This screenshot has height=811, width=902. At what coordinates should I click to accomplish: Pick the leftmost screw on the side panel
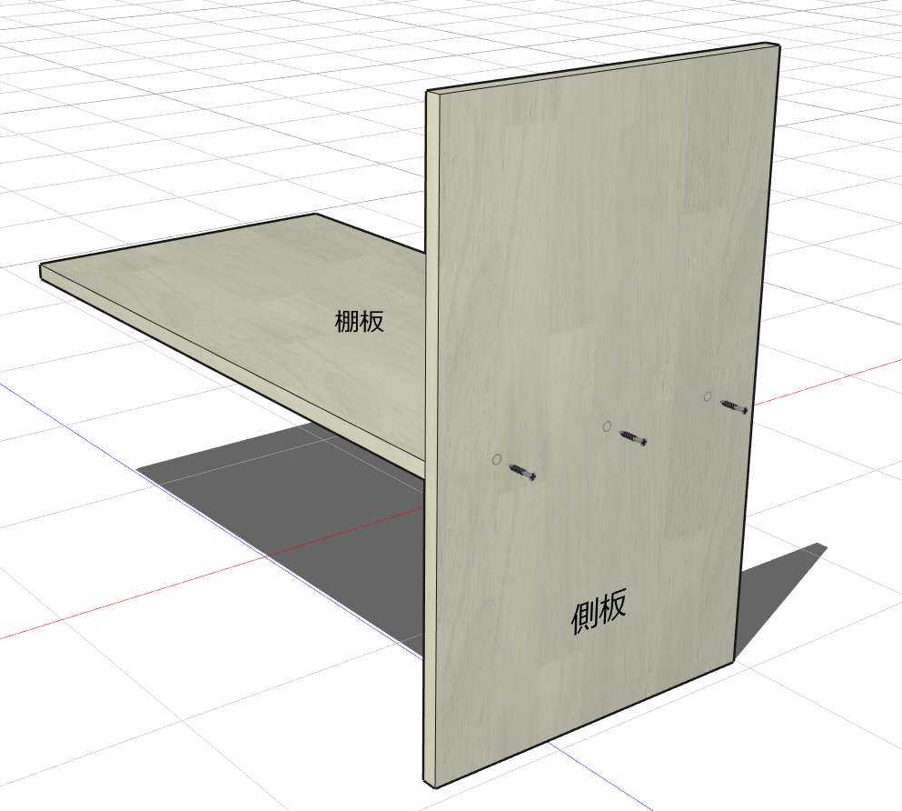coord(522,472)
